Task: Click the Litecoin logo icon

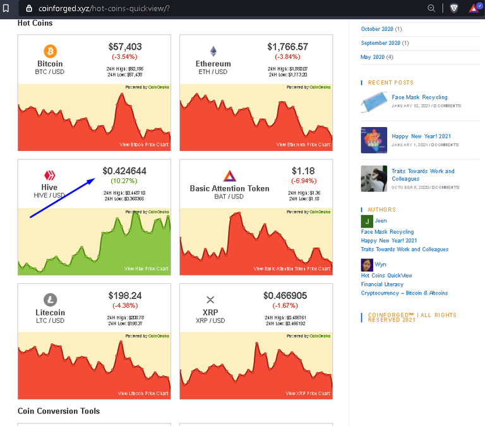Action: tap(50, 300)
